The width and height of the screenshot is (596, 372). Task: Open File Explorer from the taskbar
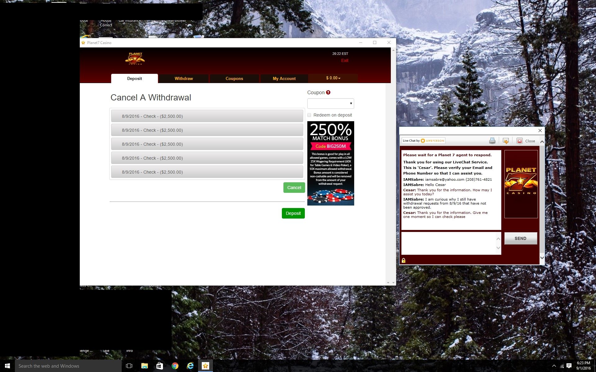coord(144,366)
